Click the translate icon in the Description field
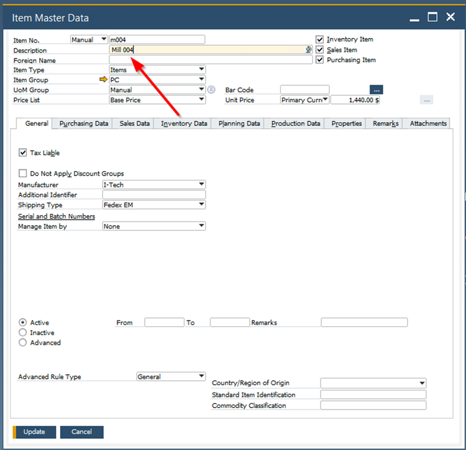Screen dimensions: 466x450 point(308,50)
